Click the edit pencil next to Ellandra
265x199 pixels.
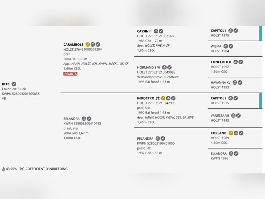tap(236, 153)
